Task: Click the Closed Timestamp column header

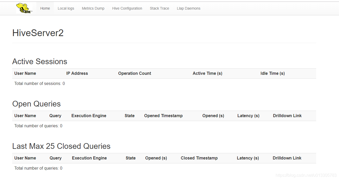Action: [199, 158]
